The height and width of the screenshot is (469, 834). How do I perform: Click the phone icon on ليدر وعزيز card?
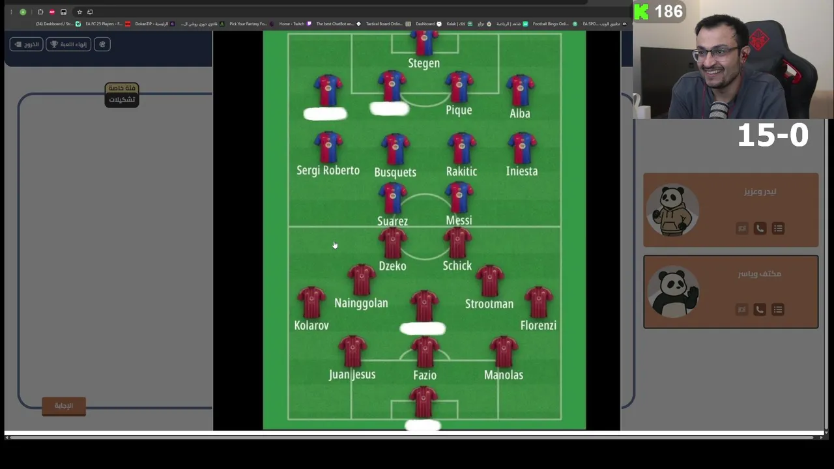[x=760, y=229]
